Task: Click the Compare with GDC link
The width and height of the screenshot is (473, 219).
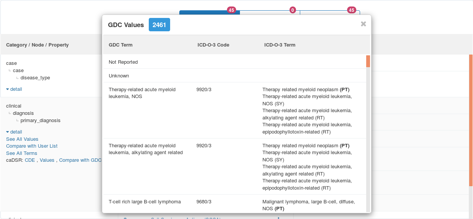Action: (x=80, y=160)
